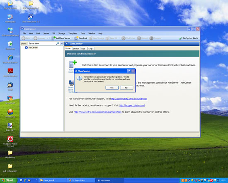Click the No System Alerts checkmark
Viewport: 228px width, 183px height.
(180, 38)
